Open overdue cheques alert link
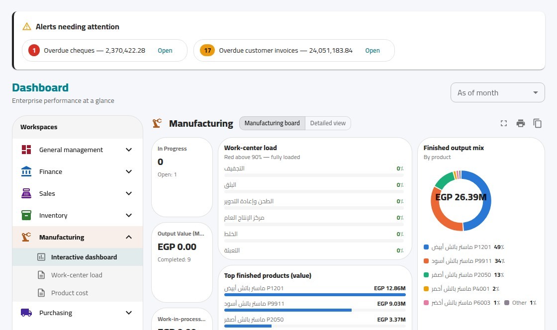Viewport: 557px width, 330px height. tap(165, 50)
